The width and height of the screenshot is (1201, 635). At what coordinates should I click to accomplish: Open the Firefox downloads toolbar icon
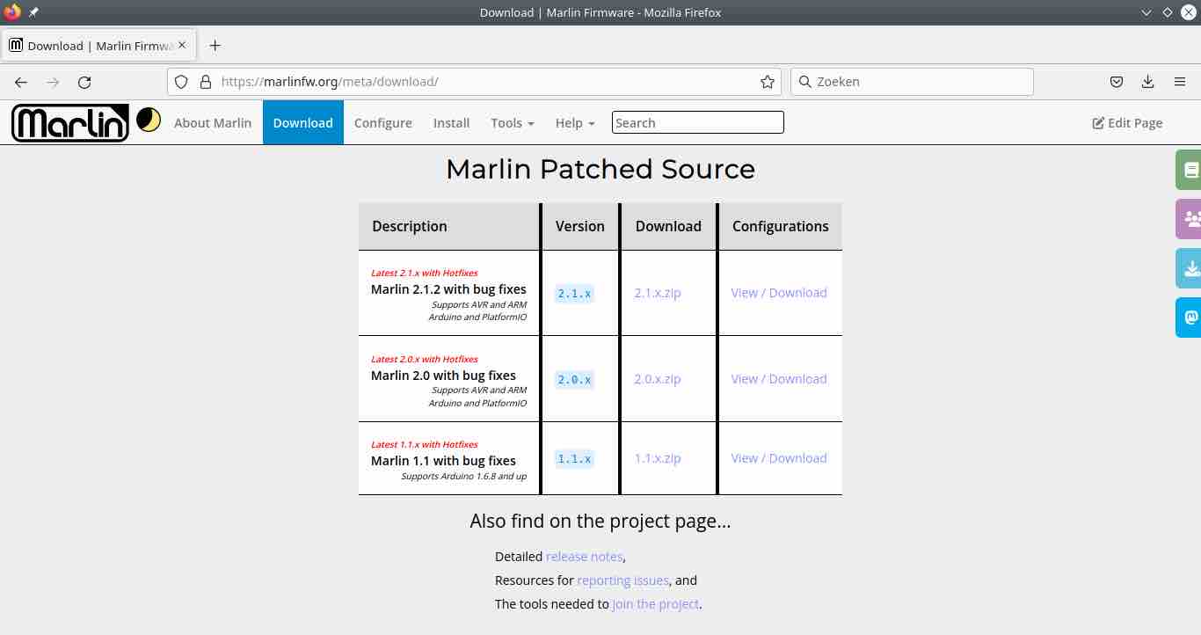click(x=1147, y=81)
